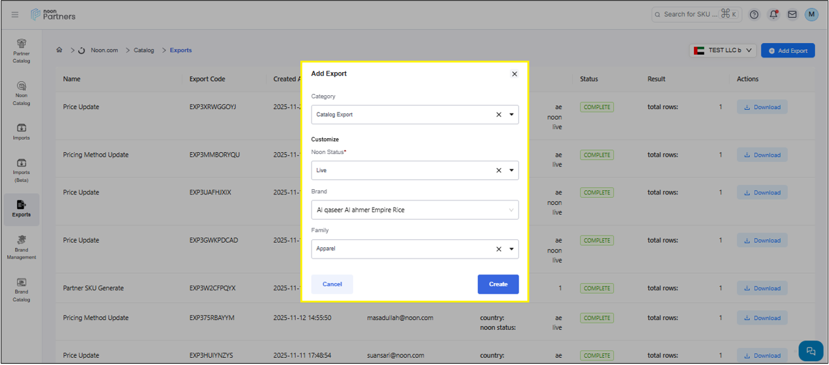Click the user profile avatar M
829x365 pixels.
(x=811, y=15)
